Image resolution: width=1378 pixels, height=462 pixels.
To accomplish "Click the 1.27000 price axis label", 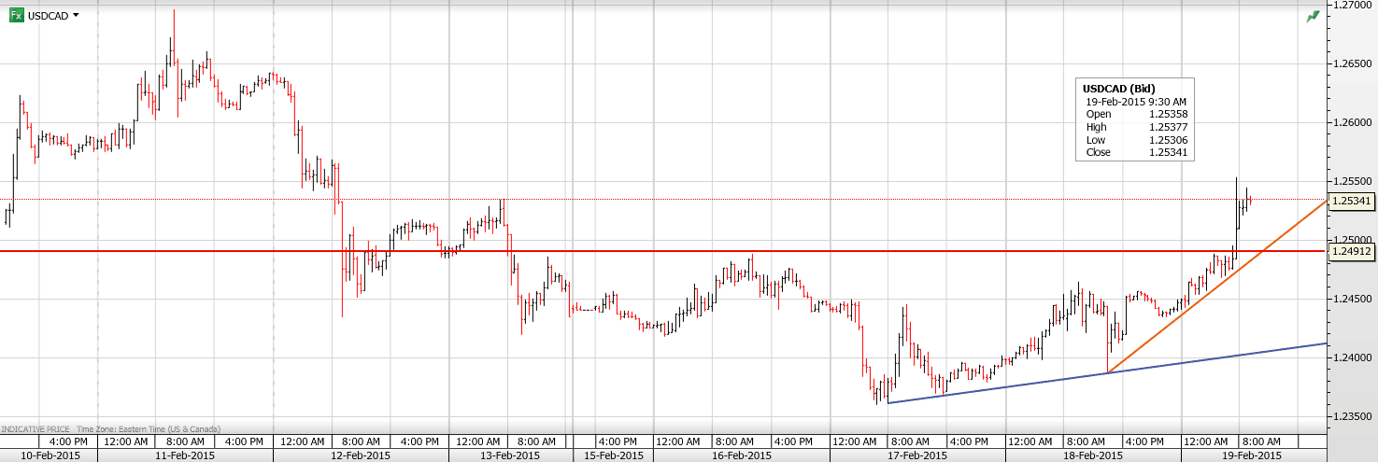I will pos(1351,5).
